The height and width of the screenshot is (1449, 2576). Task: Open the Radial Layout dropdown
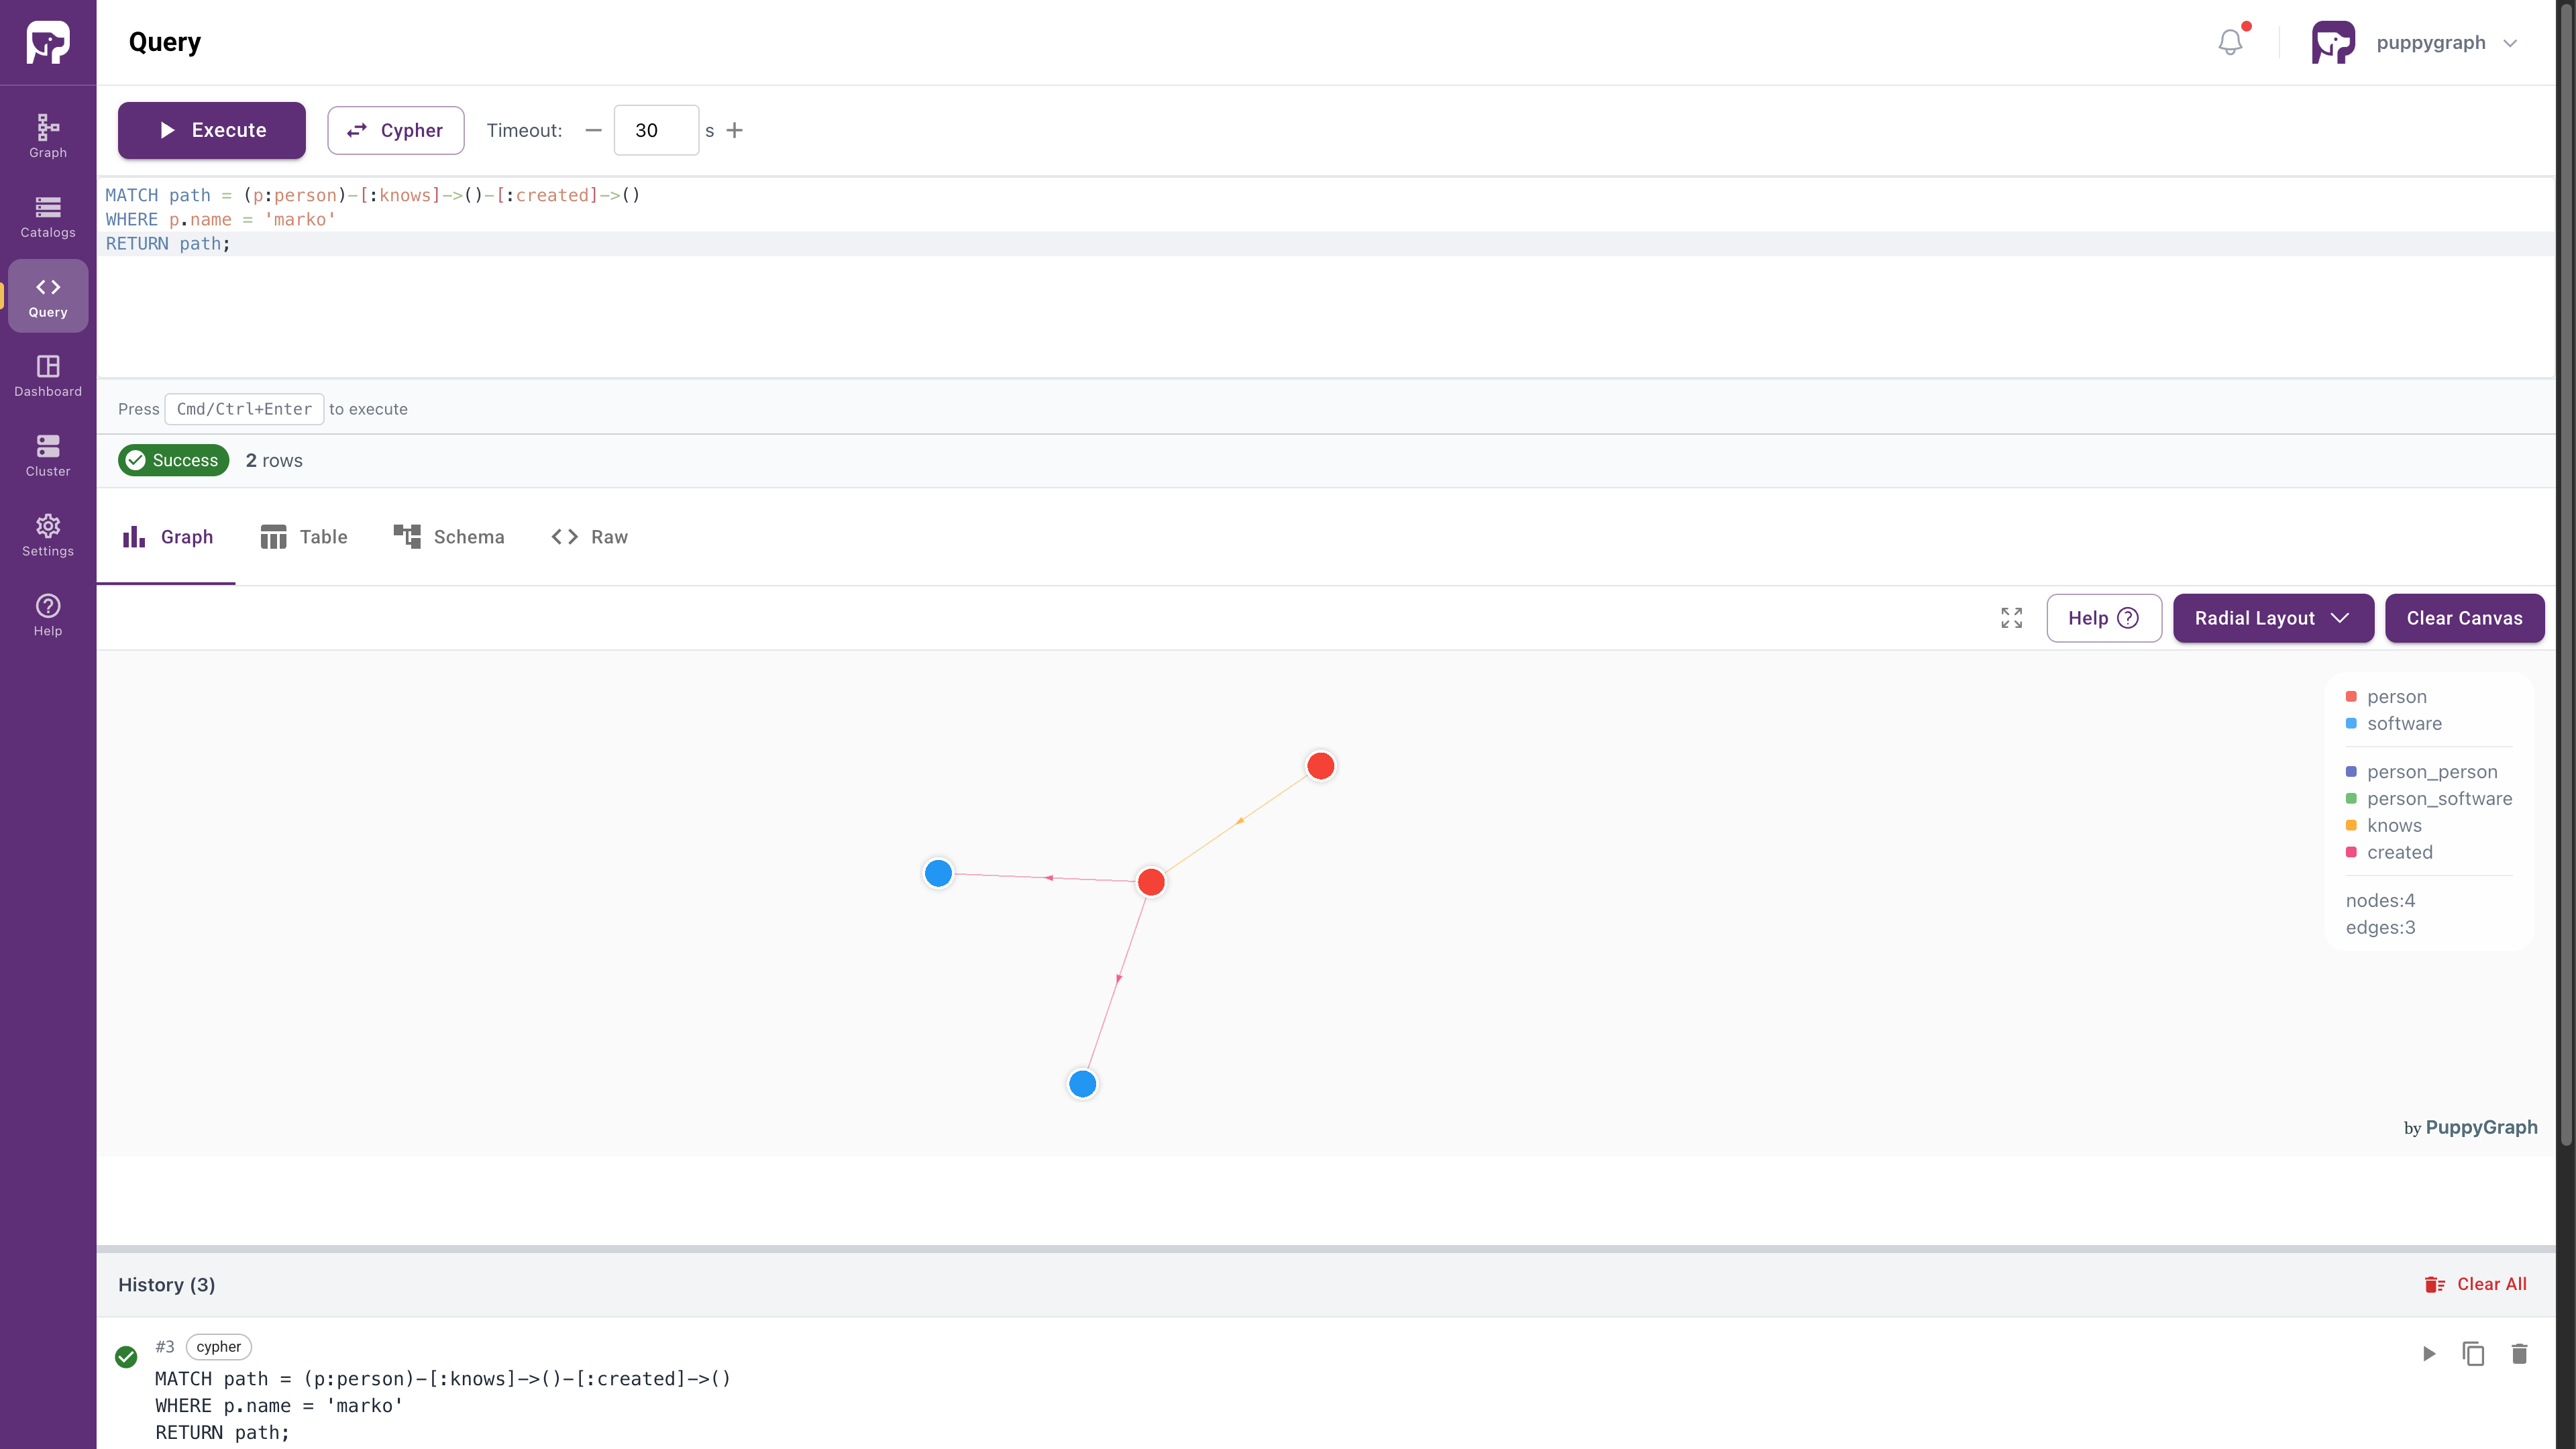point(2273,617)
